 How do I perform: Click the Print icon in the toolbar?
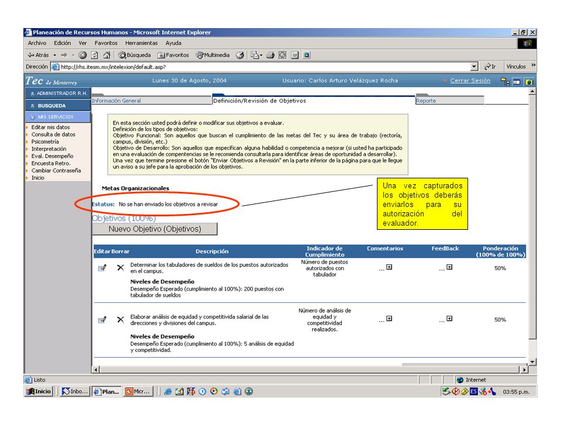tap(271, 55)
